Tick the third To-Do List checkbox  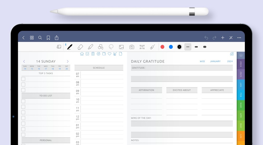pyautogui.click(x=23, y=112)
